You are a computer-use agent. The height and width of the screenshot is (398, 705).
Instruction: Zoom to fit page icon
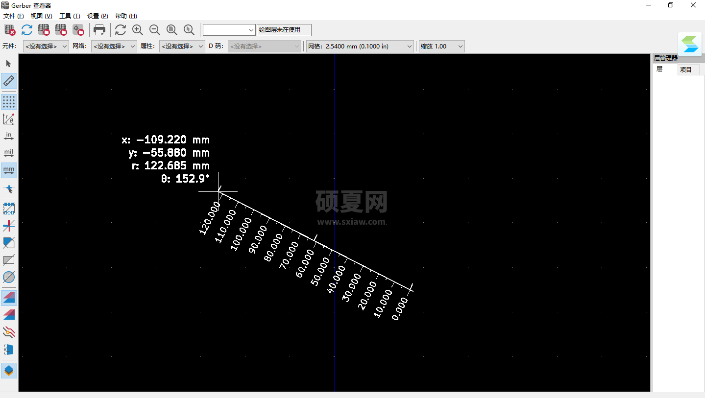pyautogui.click(x=172, y=30)
